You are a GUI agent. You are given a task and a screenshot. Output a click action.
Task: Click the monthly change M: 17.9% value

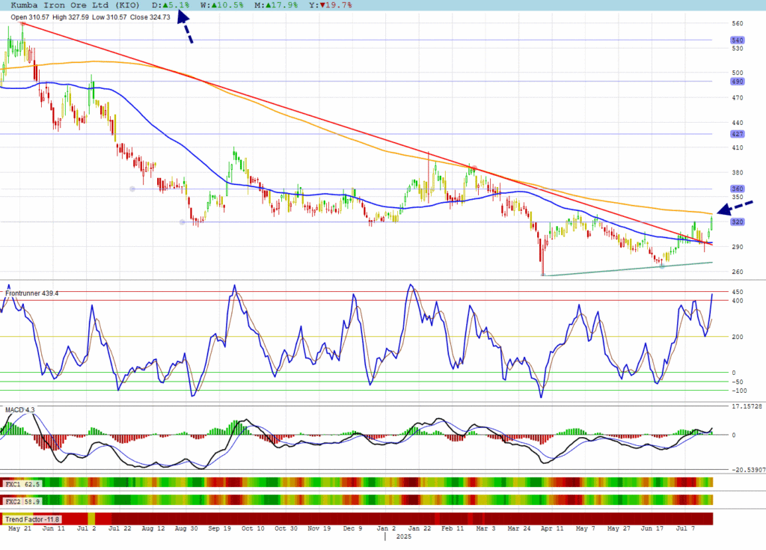tap(276, 5)
